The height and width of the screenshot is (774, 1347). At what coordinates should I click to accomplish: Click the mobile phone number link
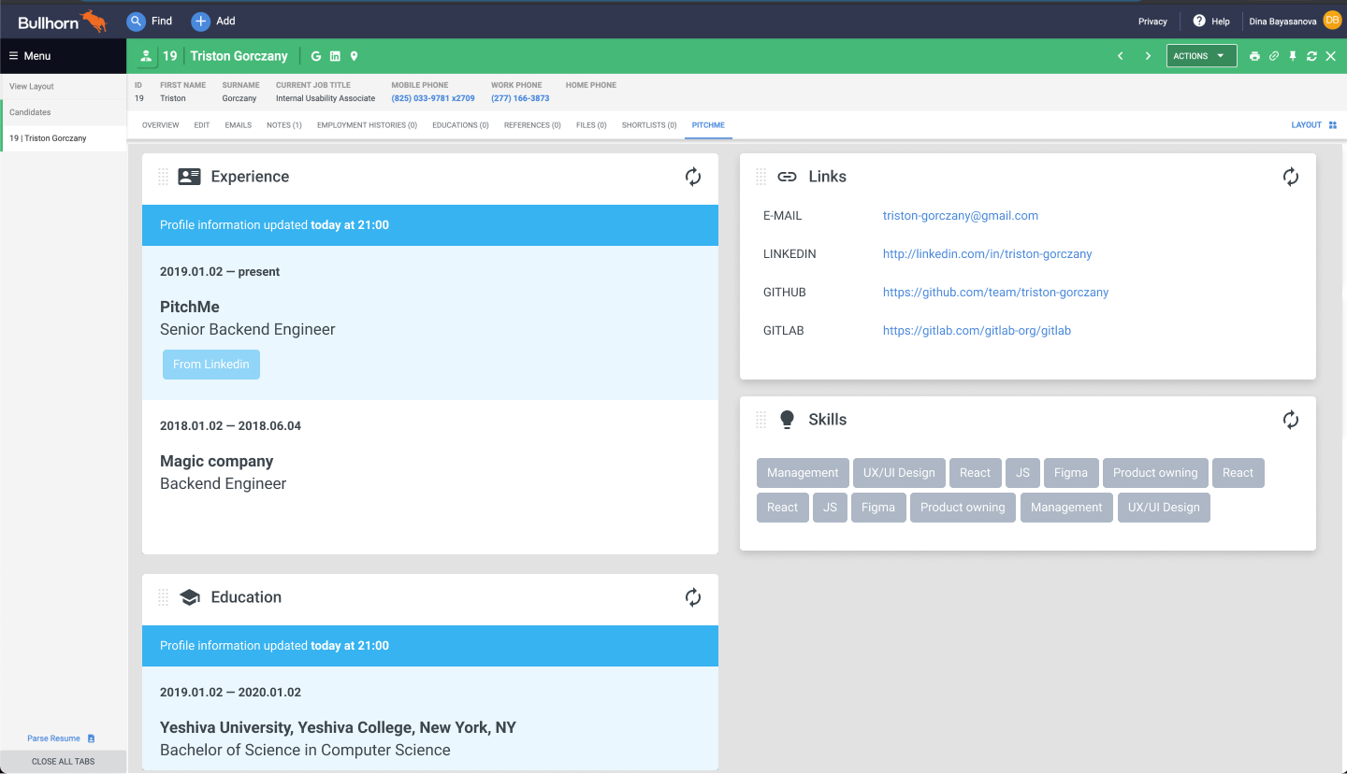433,98
